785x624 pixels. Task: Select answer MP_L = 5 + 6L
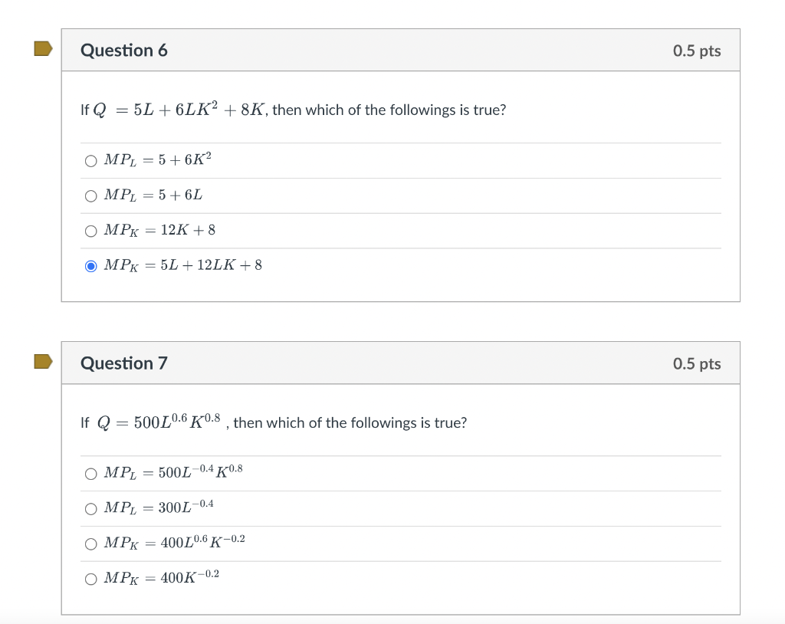[90, 195]
